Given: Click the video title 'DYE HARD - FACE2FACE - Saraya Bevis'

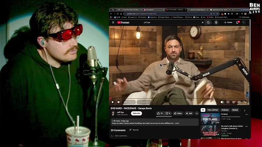Looking at the screenshot, I should point(131,108).
